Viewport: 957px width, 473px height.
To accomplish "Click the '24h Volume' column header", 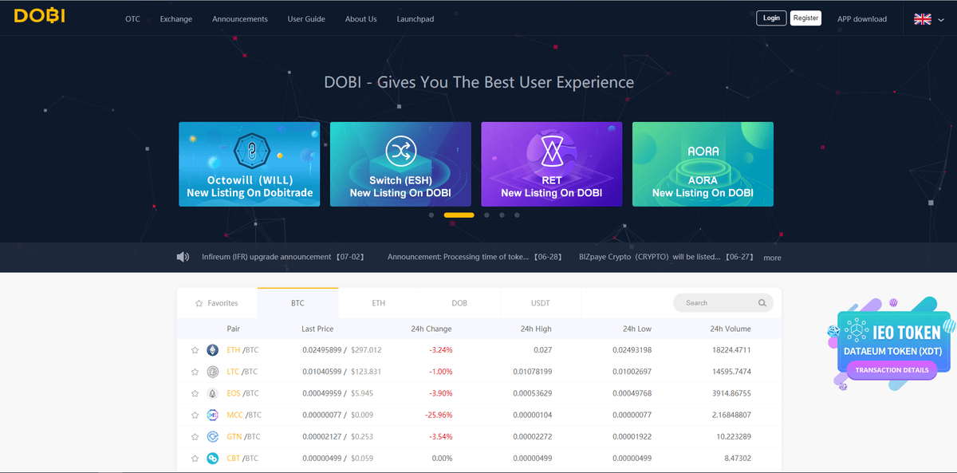I will pos(731,329).
